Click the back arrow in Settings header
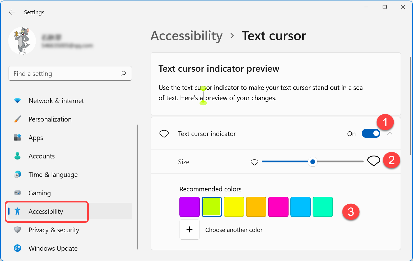413x261 pixels. [12, 12]
